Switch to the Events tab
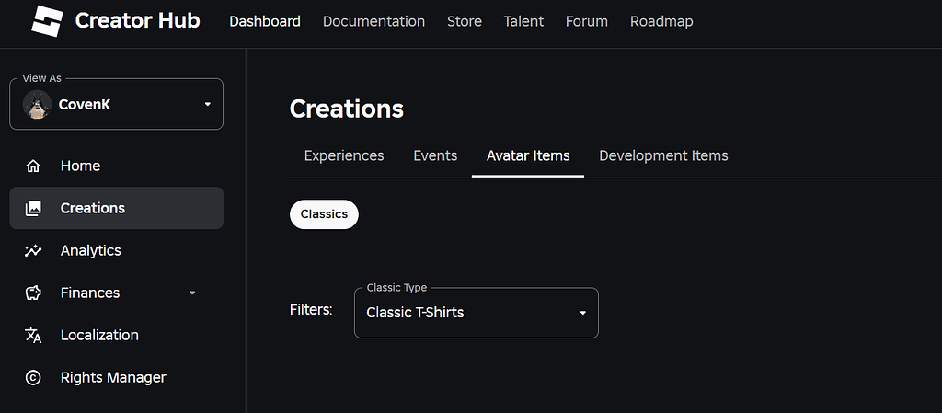The image size is (942, 413). click(x=435, y=156)
